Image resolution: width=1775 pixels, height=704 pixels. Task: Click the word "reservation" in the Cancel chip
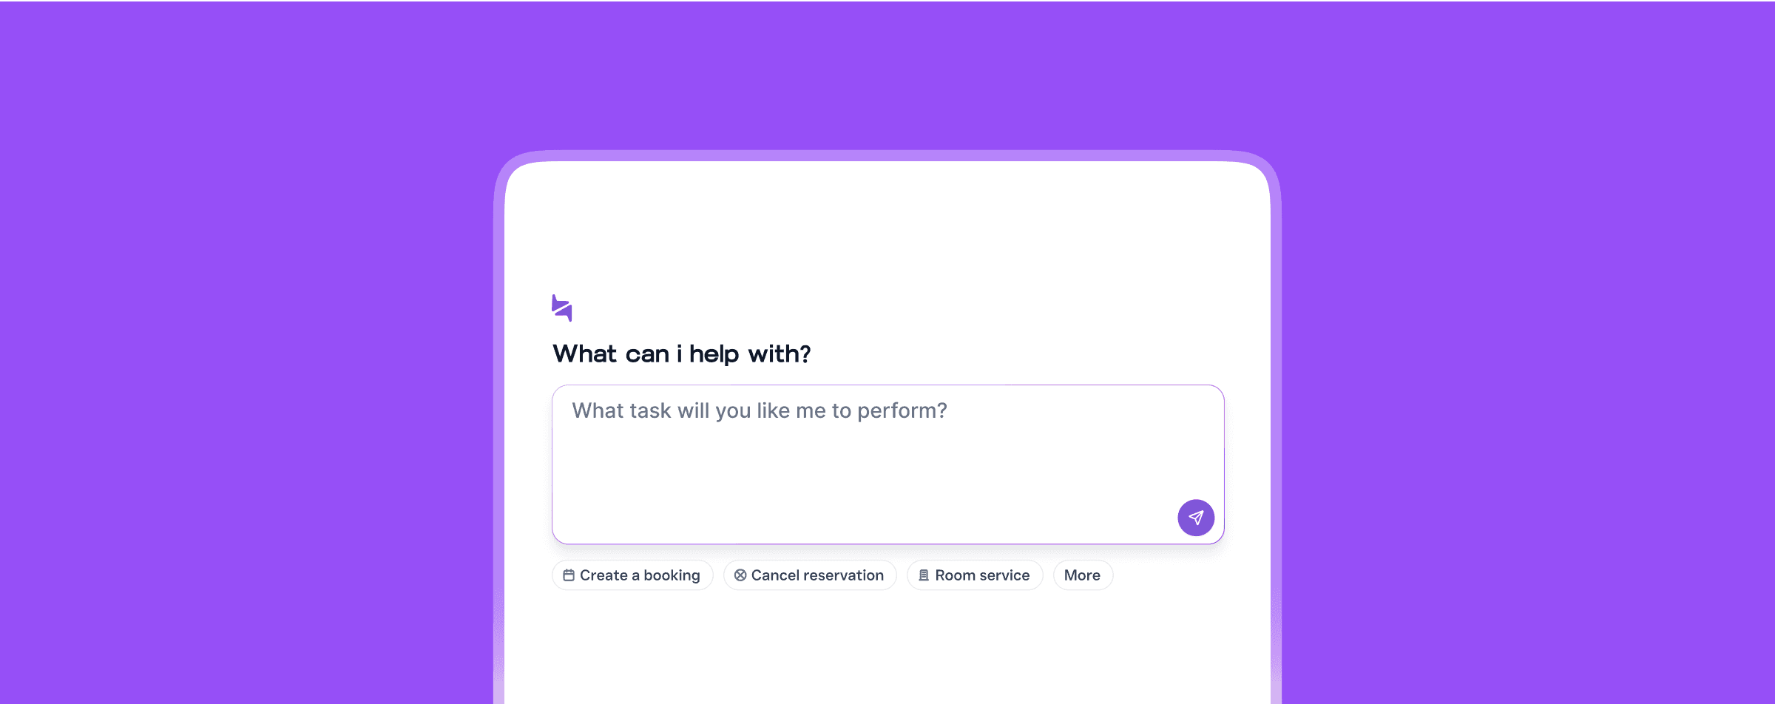pos(843,575)
